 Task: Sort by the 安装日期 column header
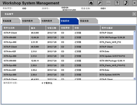click(x=53, y=28)
